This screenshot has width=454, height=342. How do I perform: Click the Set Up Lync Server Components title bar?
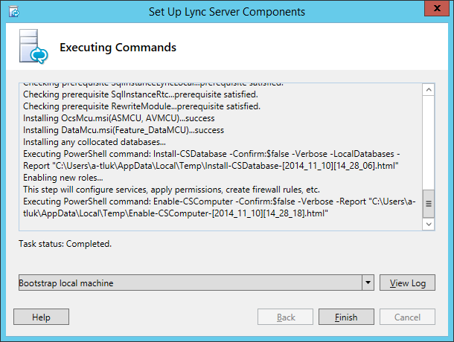pos(227,12)
